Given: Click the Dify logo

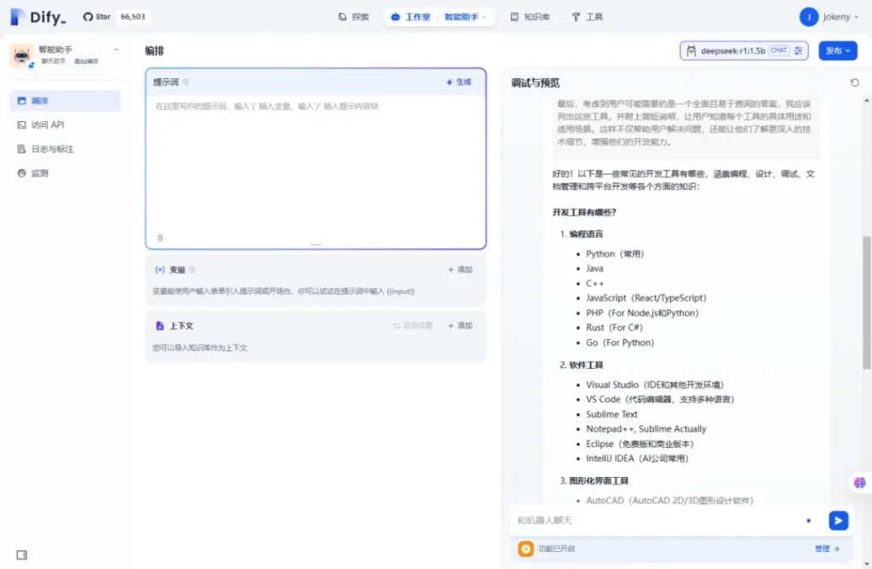Looking at the screenshot, I should (37, 17).
